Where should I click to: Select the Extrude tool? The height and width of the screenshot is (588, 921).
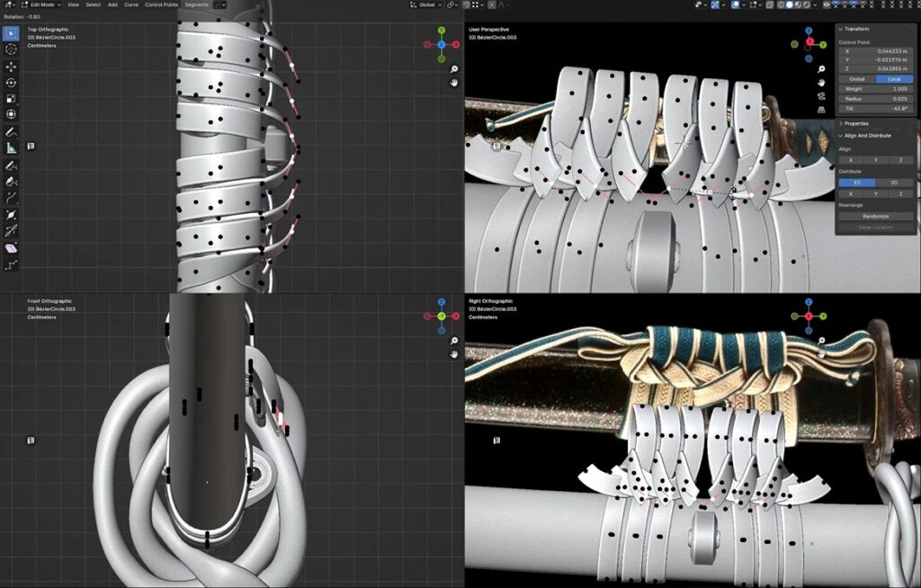(x=11, y=198)
